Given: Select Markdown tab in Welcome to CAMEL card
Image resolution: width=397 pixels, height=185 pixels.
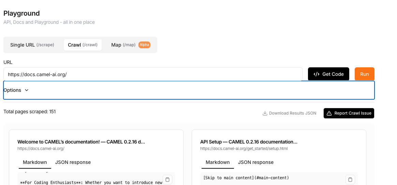Looking at the screenshot, I should click(x=35, y=162).
